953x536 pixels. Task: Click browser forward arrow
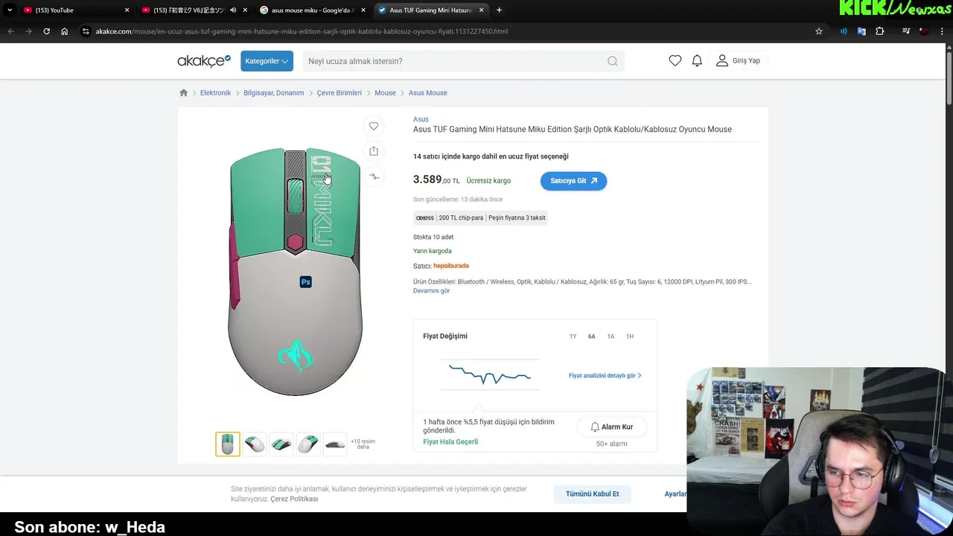pyautogui.click(x=28, y=31)
